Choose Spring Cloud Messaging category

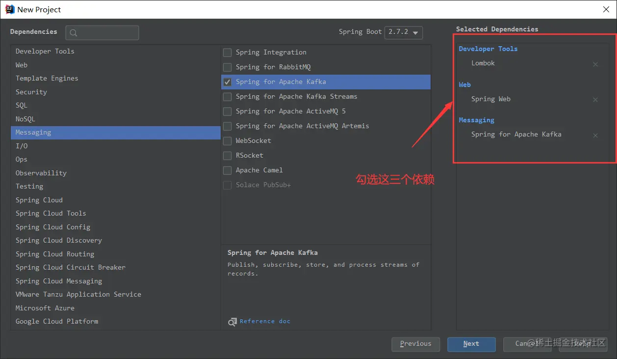tap(116, 281)
